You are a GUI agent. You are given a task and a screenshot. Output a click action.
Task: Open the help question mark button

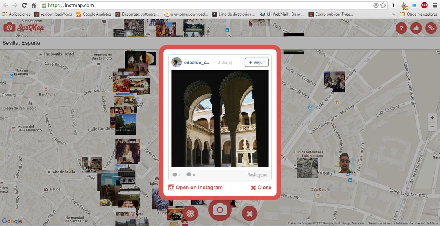[401, 28]
